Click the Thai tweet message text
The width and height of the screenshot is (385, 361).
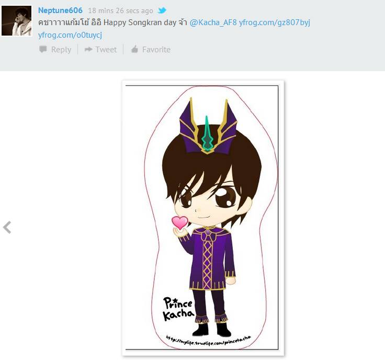pos(112,22)
